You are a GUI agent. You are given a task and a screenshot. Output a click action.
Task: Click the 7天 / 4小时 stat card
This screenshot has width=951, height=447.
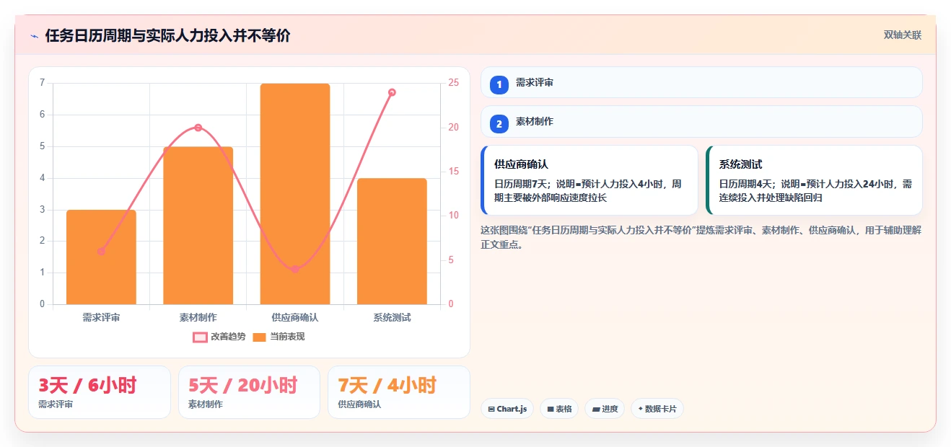tap(399, 392)
